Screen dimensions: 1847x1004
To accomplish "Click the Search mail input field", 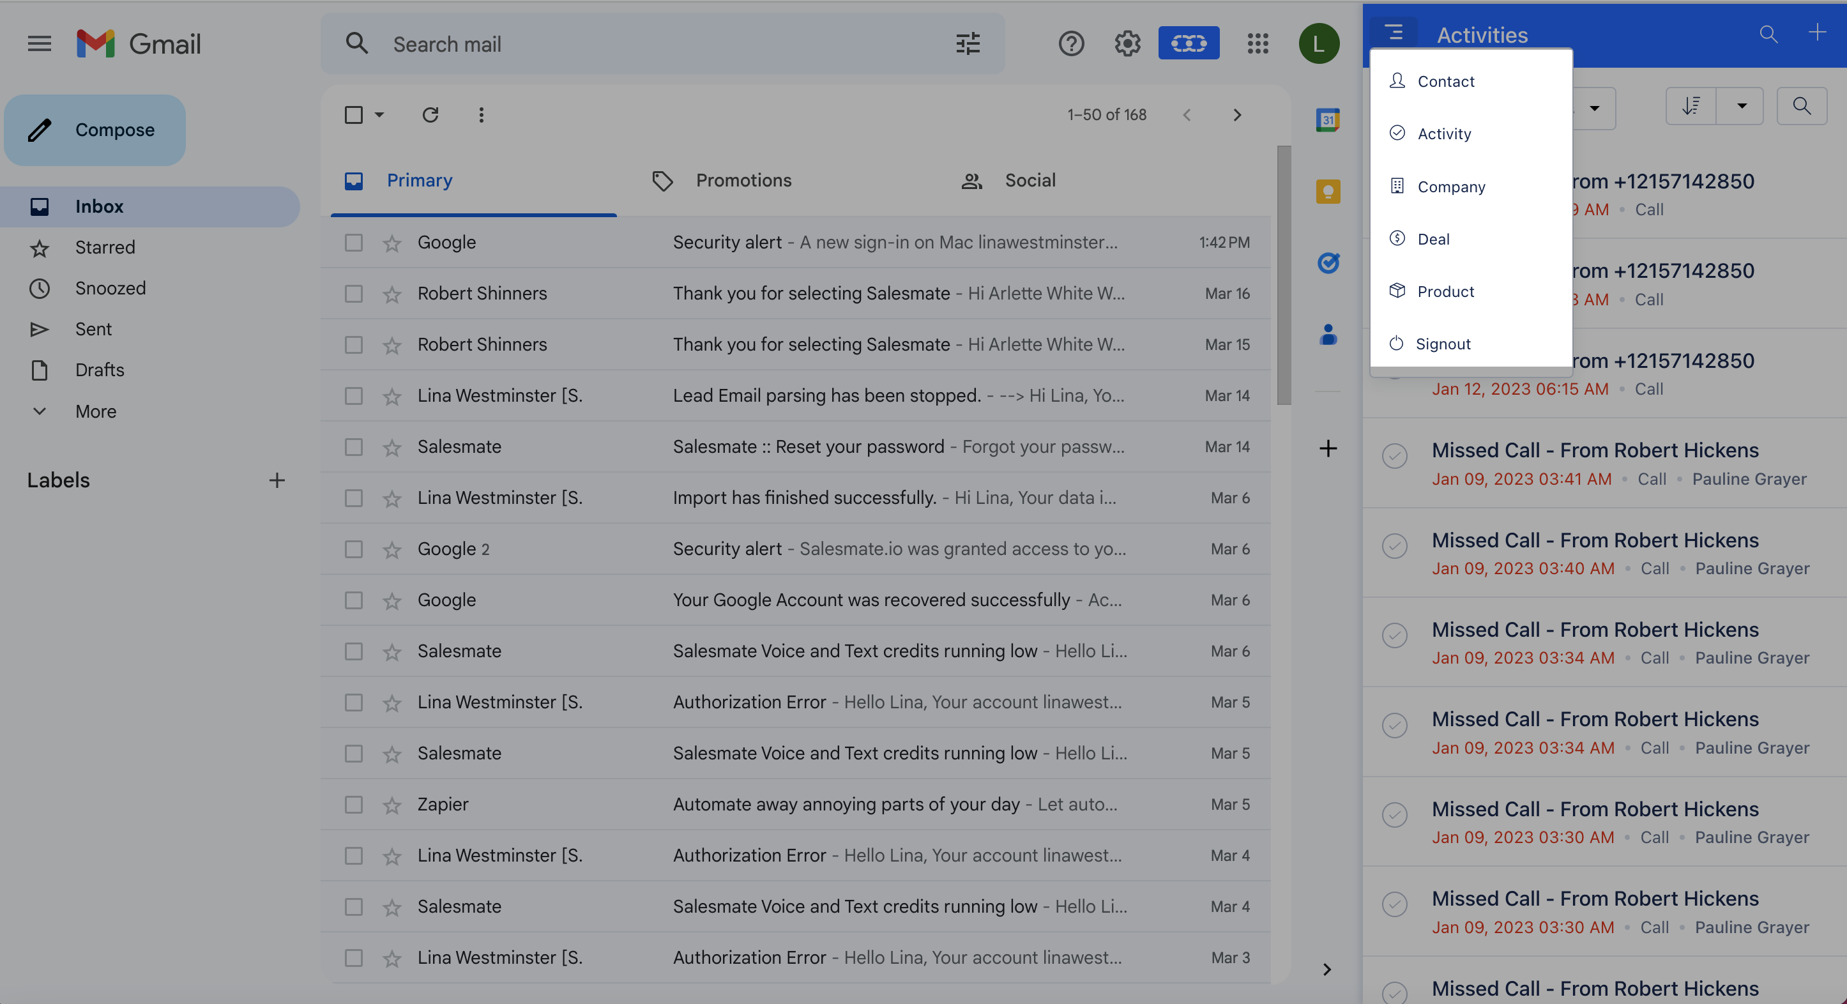I will (x=645, y=43).
